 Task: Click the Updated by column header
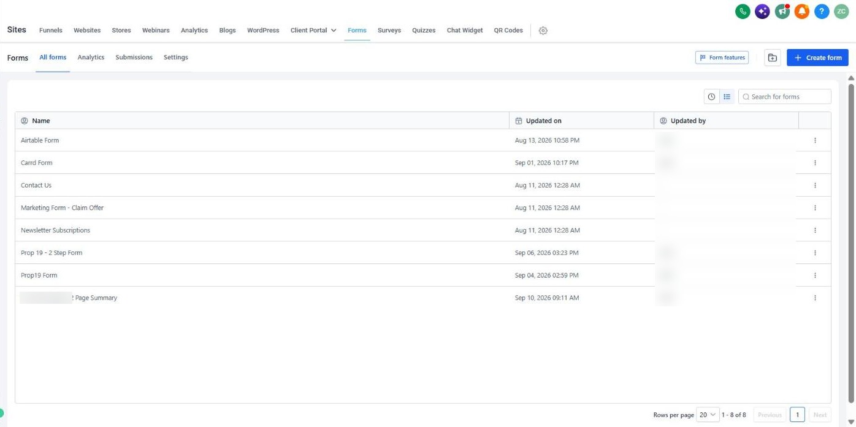(726, 121)
